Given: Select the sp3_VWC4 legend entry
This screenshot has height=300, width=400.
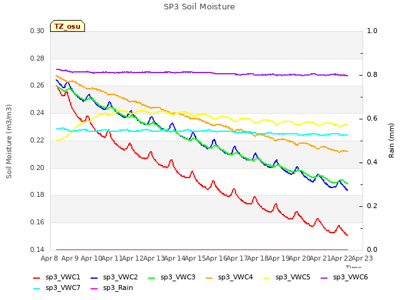Looking at the screenshot, I should (x=229, y=277).
